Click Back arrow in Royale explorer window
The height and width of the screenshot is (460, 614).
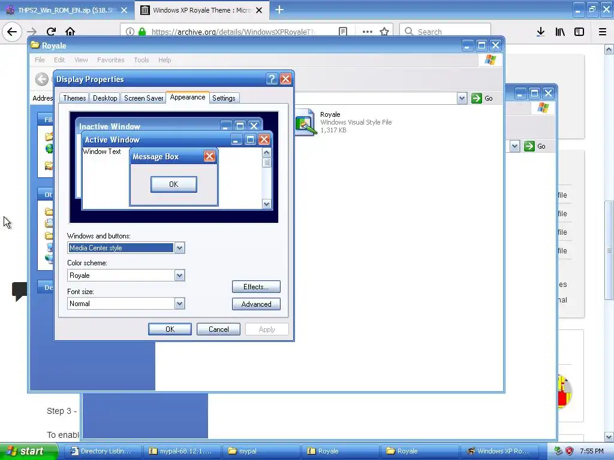(42, 79)
